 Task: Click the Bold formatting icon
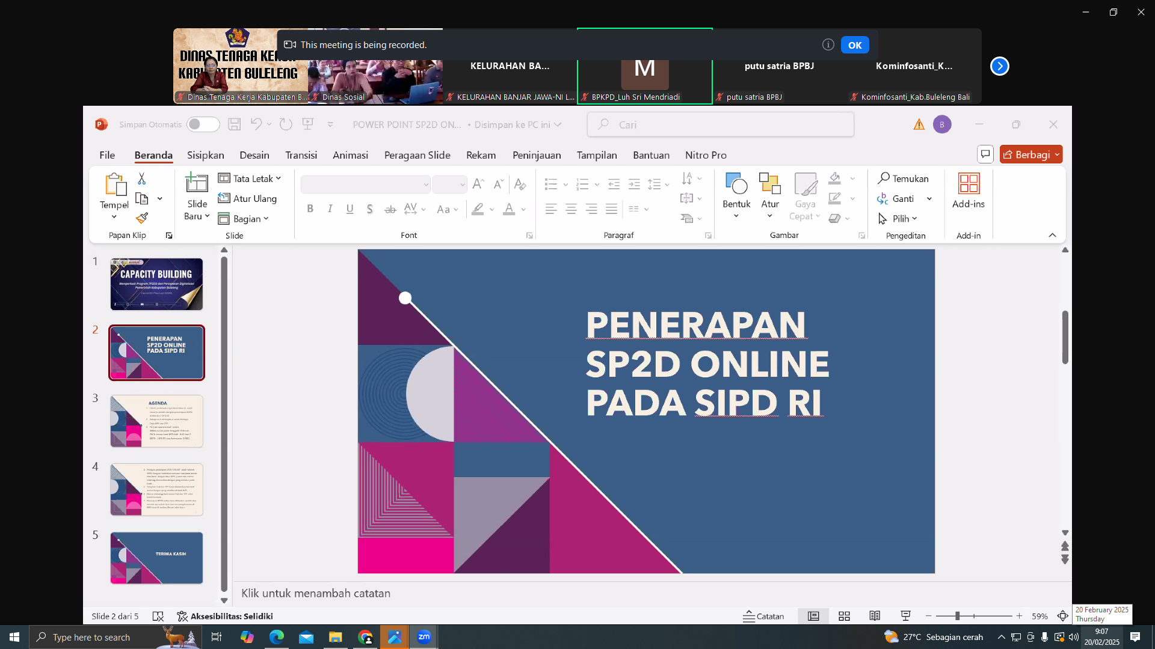310,209
